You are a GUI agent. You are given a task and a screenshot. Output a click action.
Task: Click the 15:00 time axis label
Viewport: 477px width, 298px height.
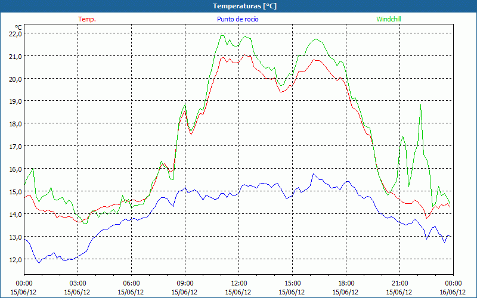(x=292, y=284)
